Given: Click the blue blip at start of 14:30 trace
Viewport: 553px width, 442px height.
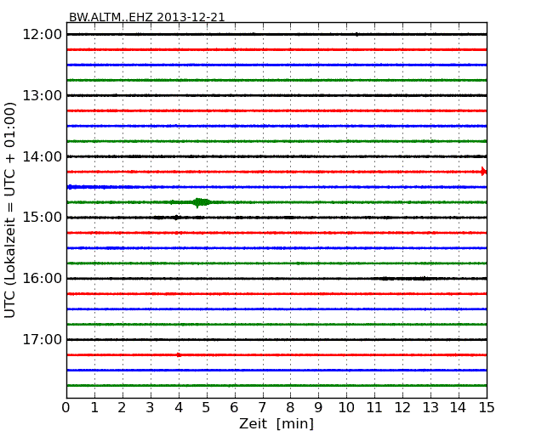Looking at the screenshot, I should click(70, 187).
